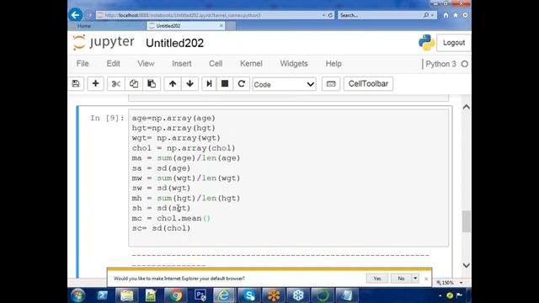Dismiss the default browser notification bar
The height and width of the screenshot is (303, 539).
(x=426, y=279)
